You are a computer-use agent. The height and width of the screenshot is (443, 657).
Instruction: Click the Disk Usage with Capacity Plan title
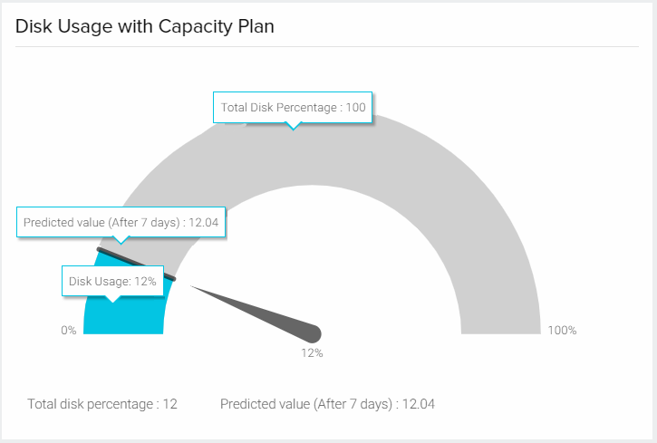coord(145,26)
